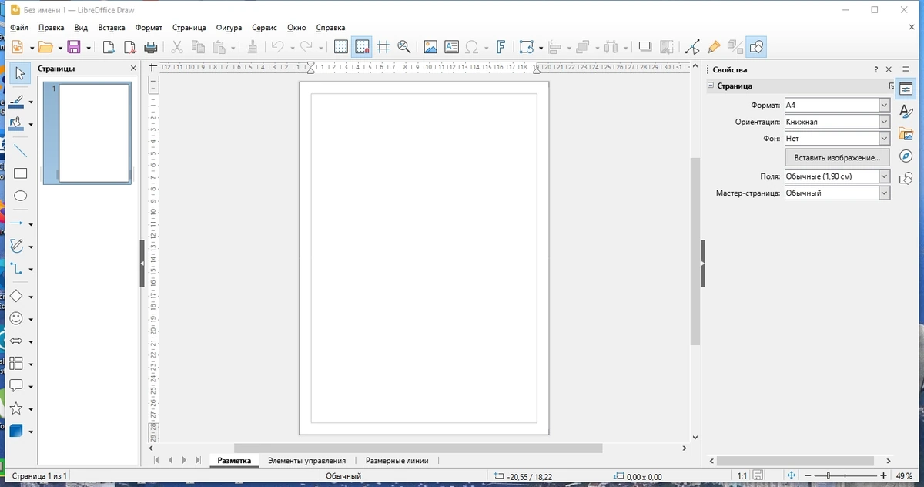Choose the smiley Symbol Shapes tool
Viewport: 924px width, 487px height.
coord(17,318)
